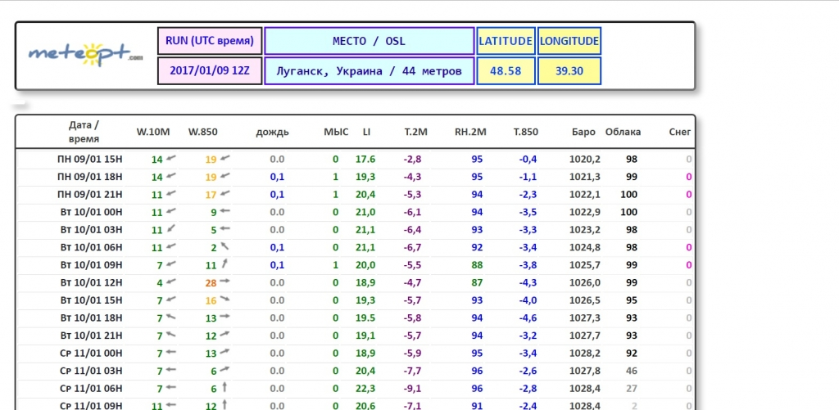The height and width of the screenshot is (410, 839).
Task: Click the W.850 wind arrow in ПН 09/01 15Н row
Action: coord(225,158)
